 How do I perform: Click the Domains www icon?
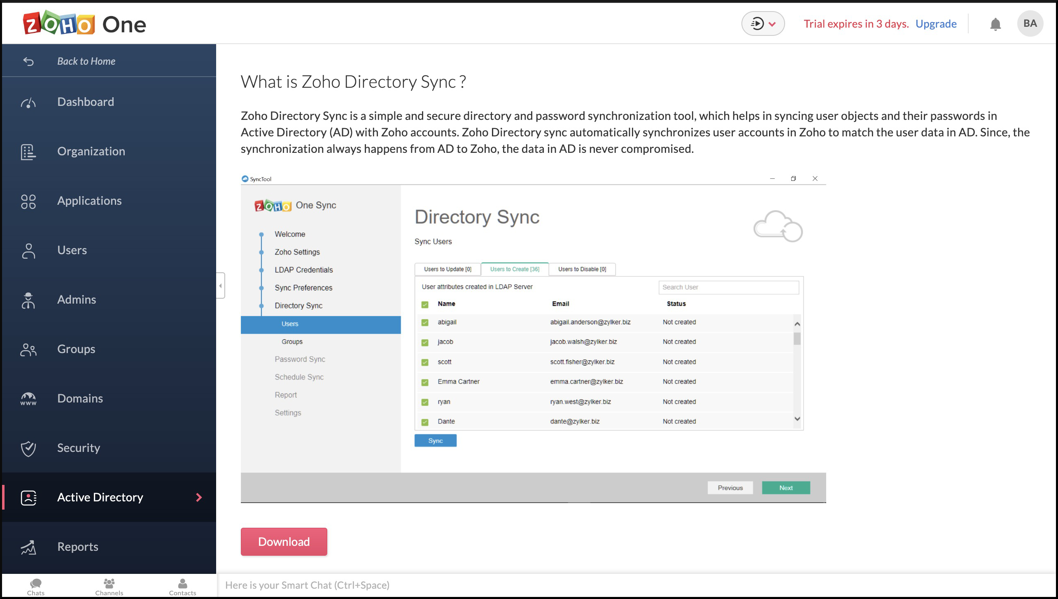tap(28, 399)
